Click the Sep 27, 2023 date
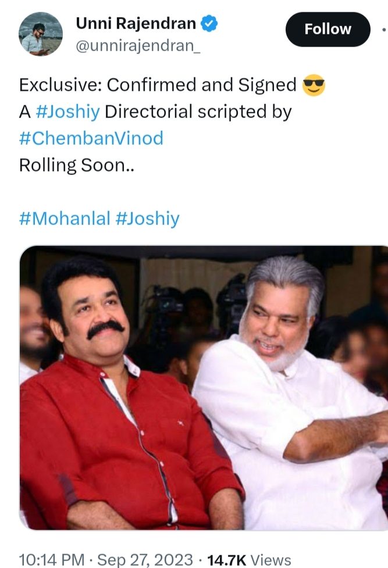388x568 pixels. coord(145,559)
